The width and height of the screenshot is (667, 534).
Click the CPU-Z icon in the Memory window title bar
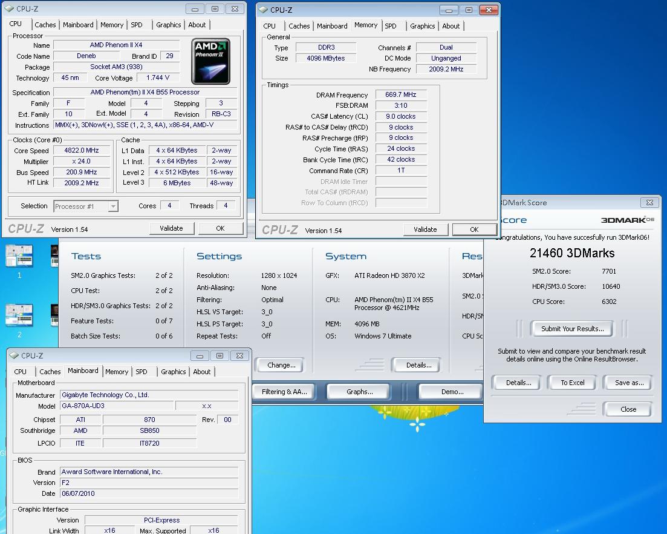(263, 10)
